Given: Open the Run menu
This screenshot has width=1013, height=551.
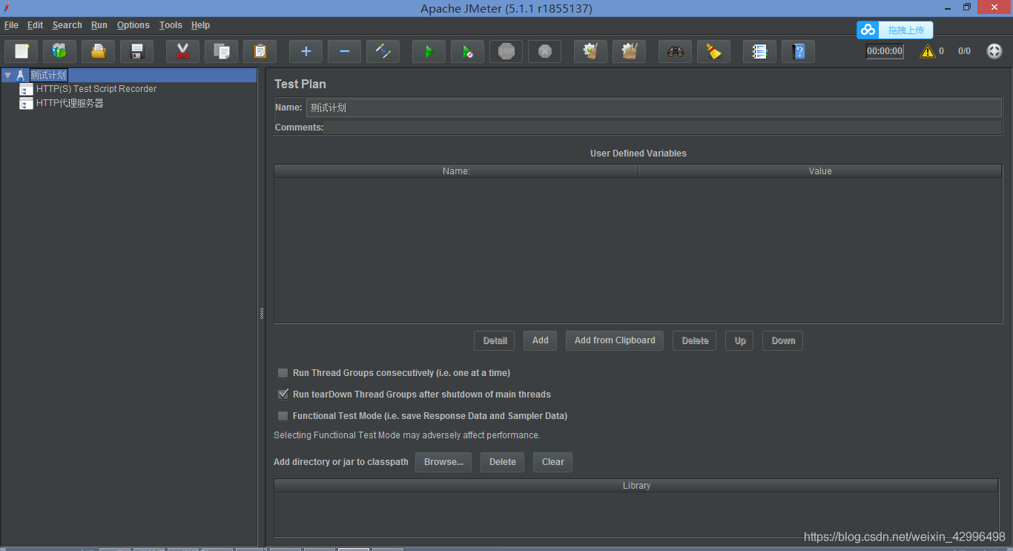Looking at the screenshot, I should pyautogui.click(x=99, y=25).
